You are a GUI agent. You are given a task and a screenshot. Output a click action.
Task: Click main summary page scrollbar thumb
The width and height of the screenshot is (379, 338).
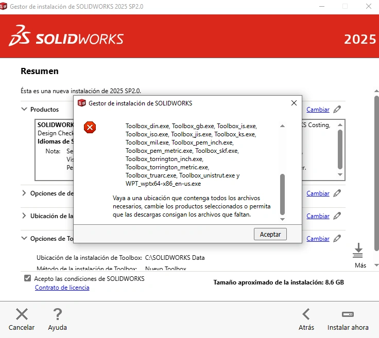(376, 173)
